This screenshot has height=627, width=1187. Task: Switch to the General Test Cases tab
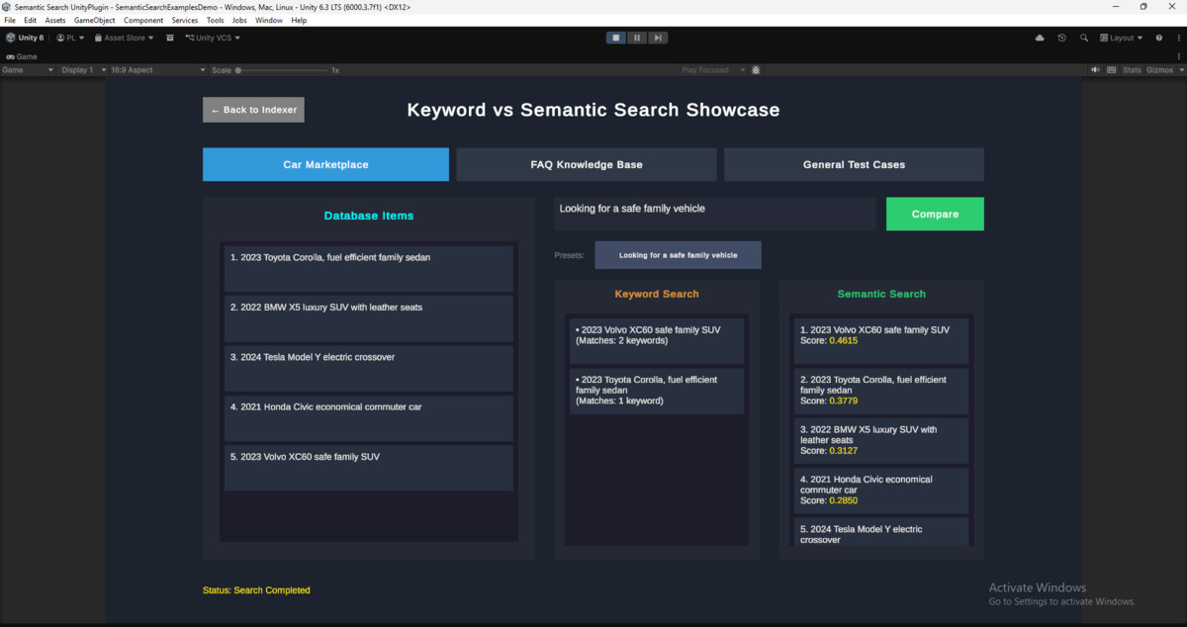[x=854, y=164]
